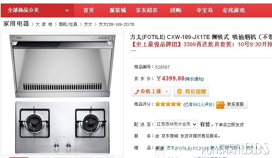Open 京东超市 navigation tab
The image size is (272, 158).
(146, 10)
